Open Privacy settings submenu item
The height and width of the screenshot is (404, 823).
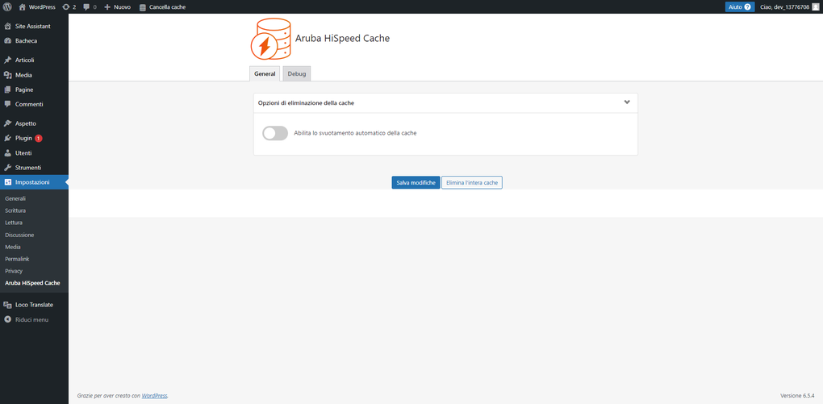[14, 271]
